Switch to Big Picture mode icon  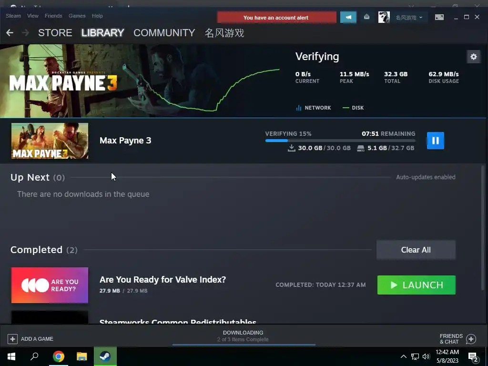[439, 18]
